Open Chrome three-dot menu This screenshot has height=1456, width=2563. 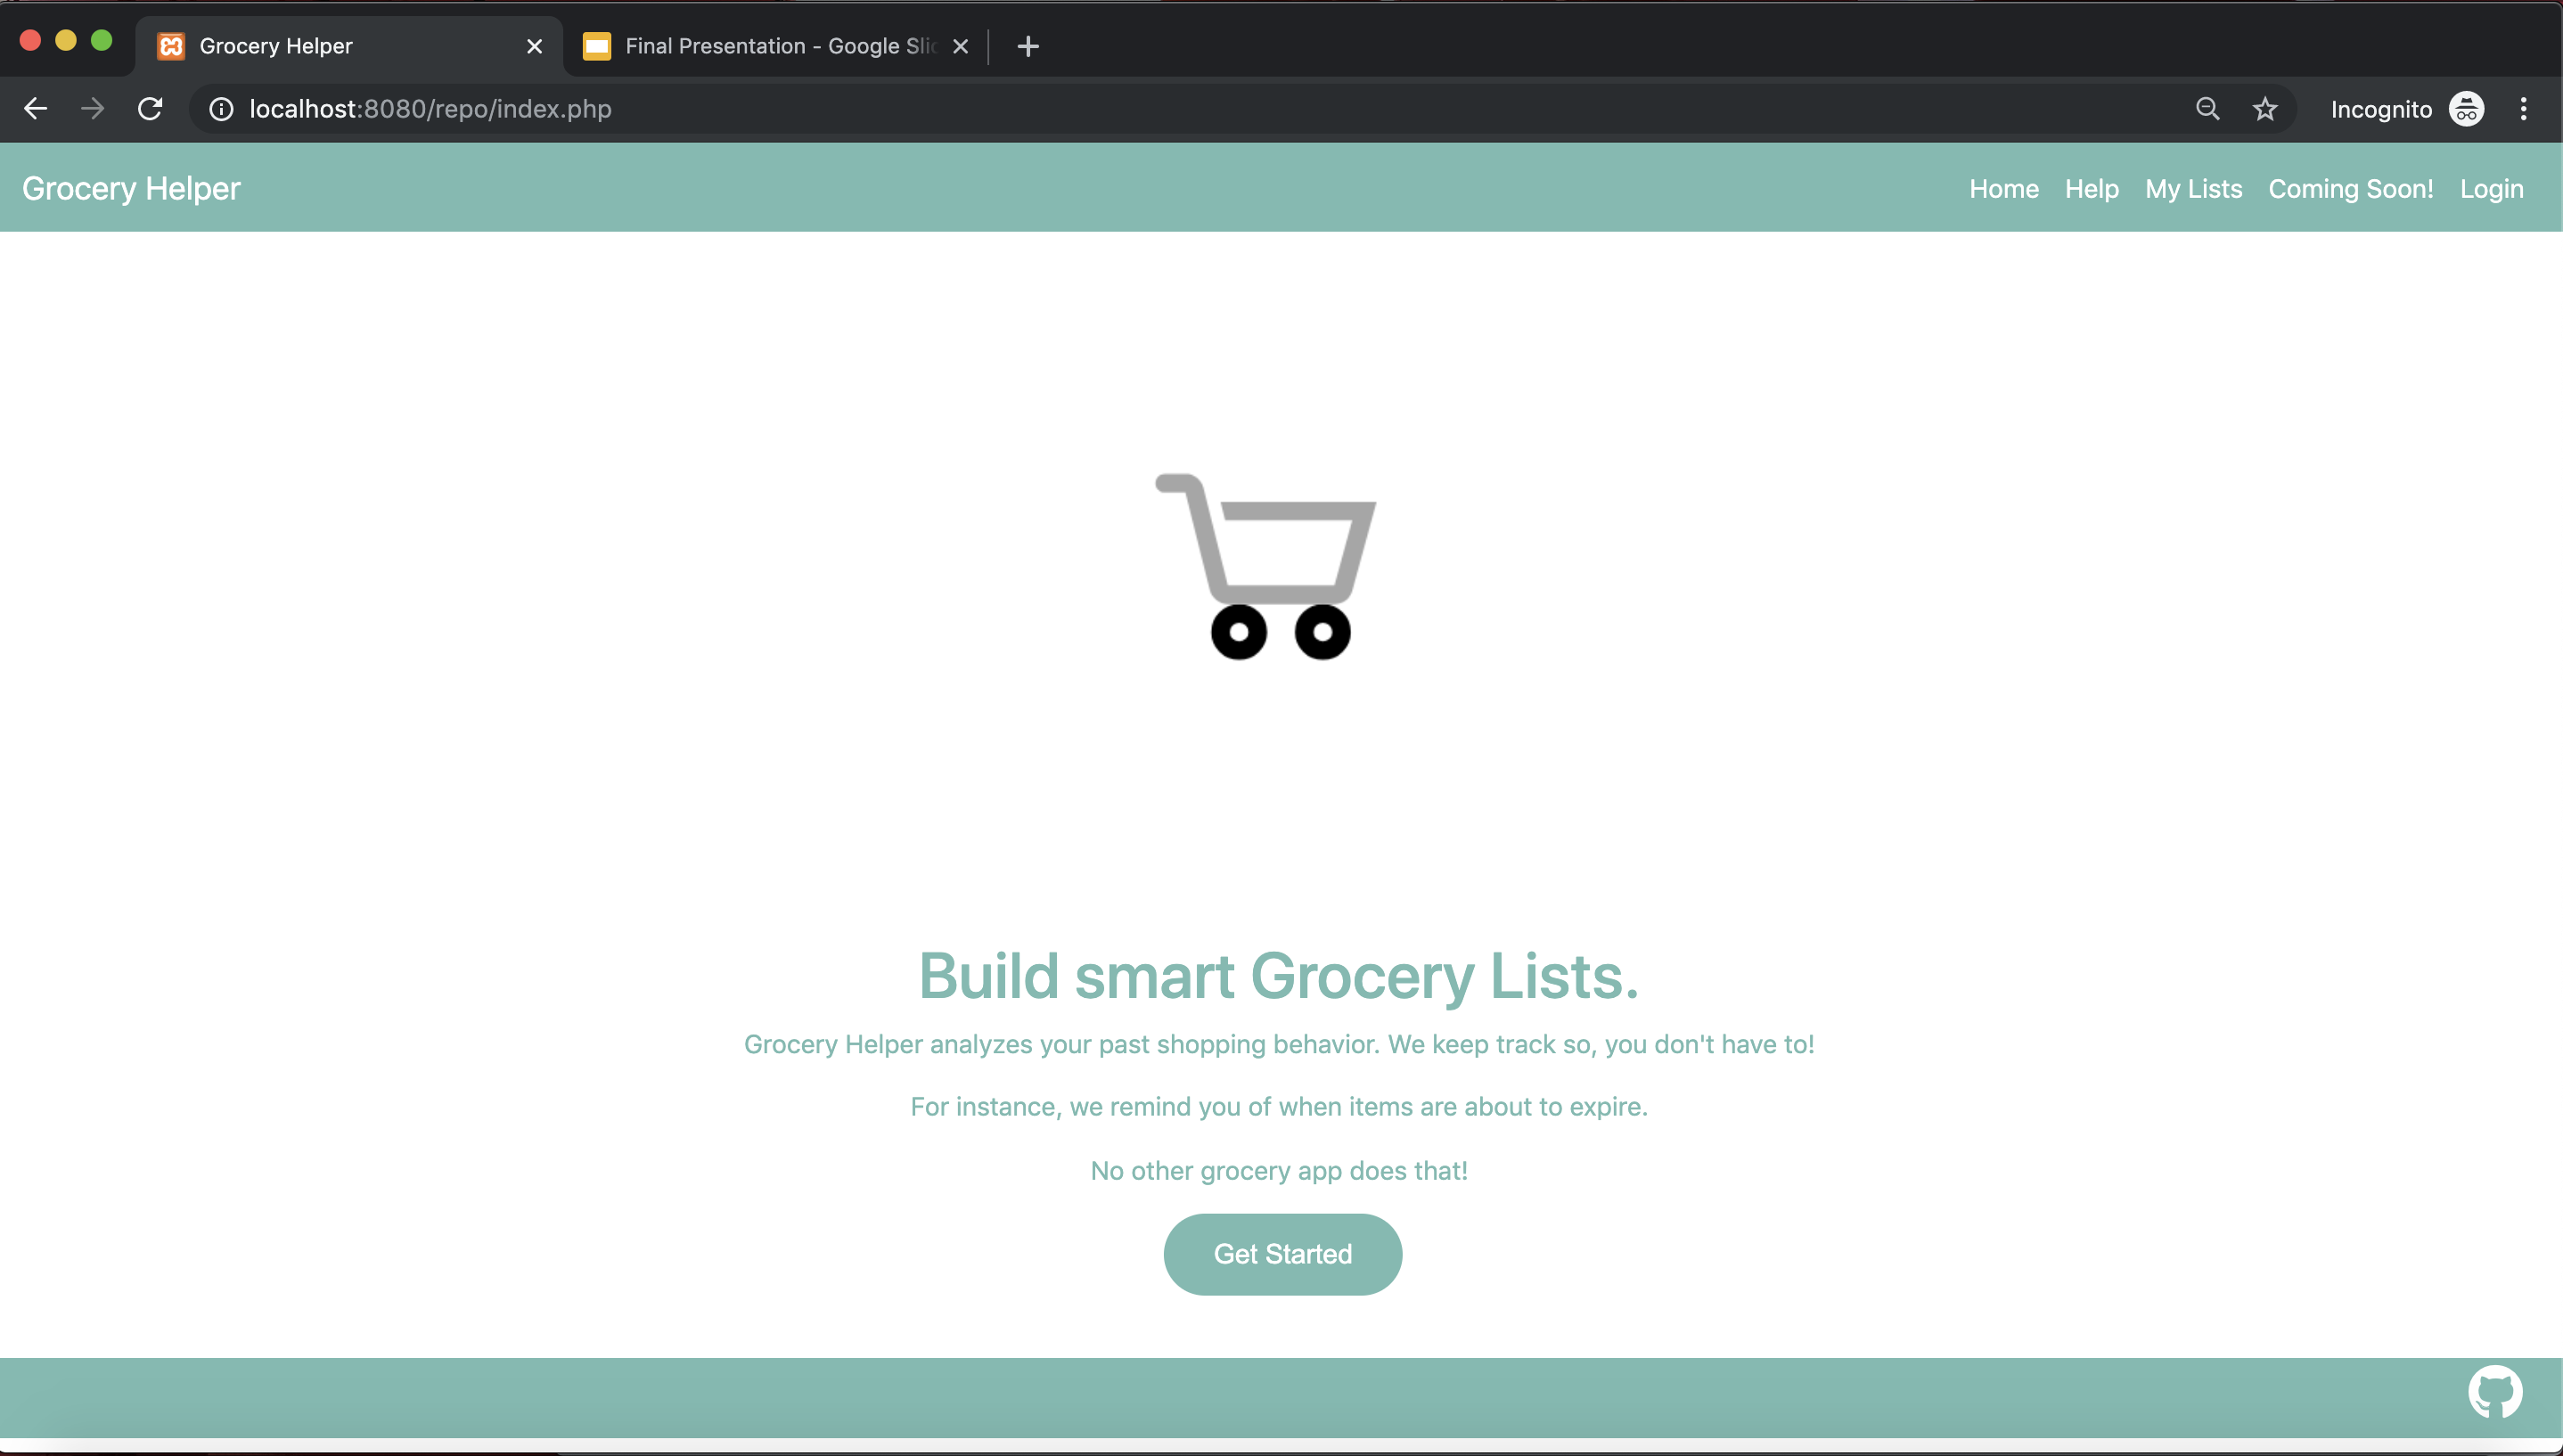tap(2523, 109)
